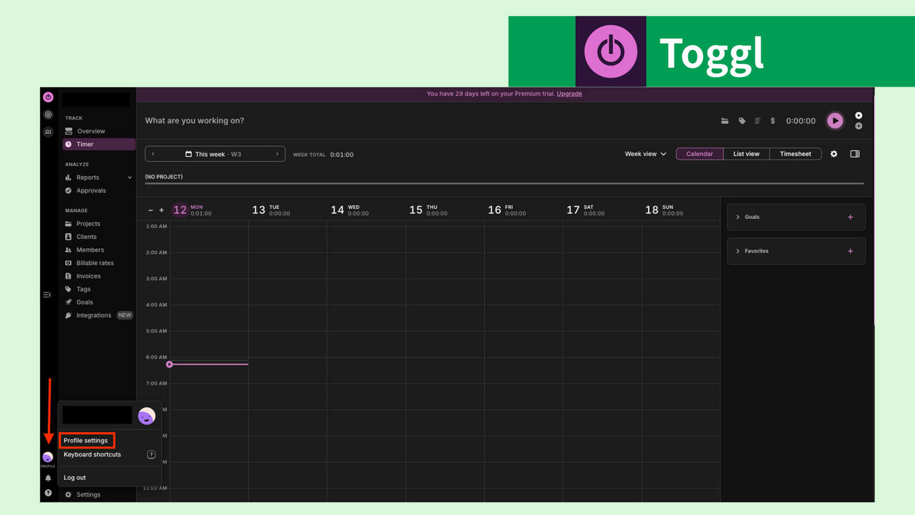
Task: Open calendar settings gear icon
Action: 834,154
